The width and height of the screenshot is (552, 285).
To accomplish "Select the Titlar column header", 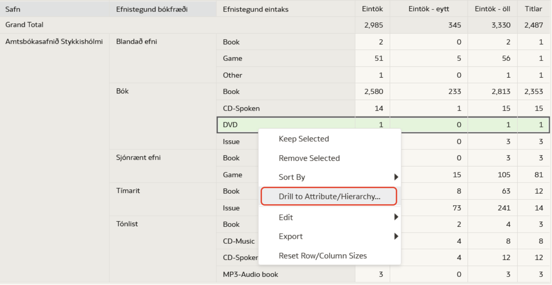I will (x=533, y=9).
